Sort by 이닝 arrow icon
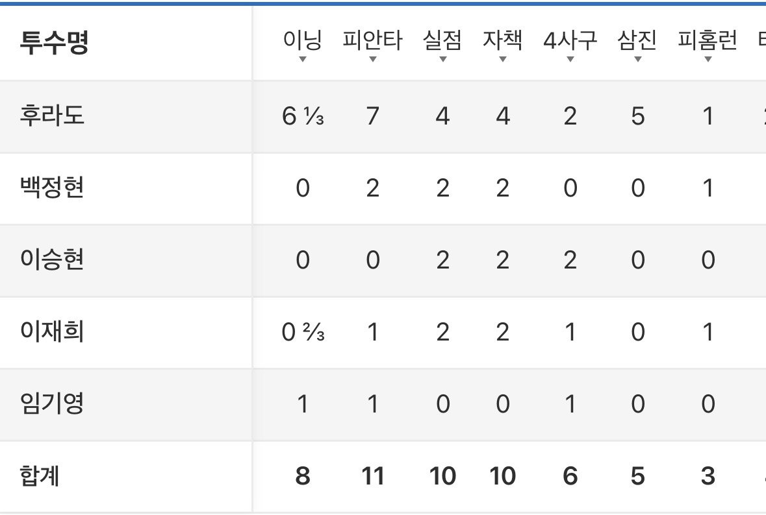 [x=302, y=59]
